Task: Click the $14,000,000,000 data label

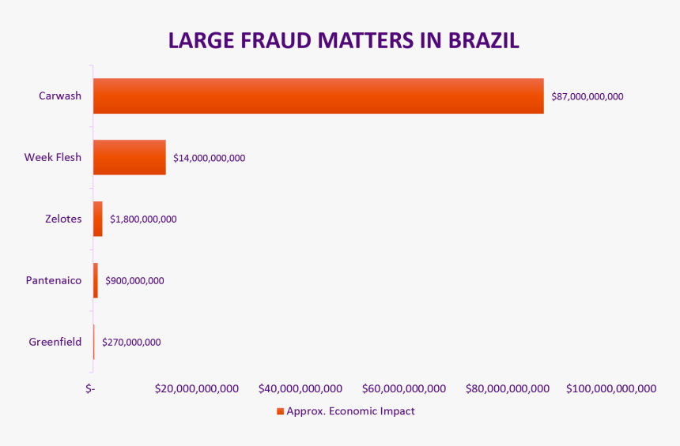Action: click(210, 158)
